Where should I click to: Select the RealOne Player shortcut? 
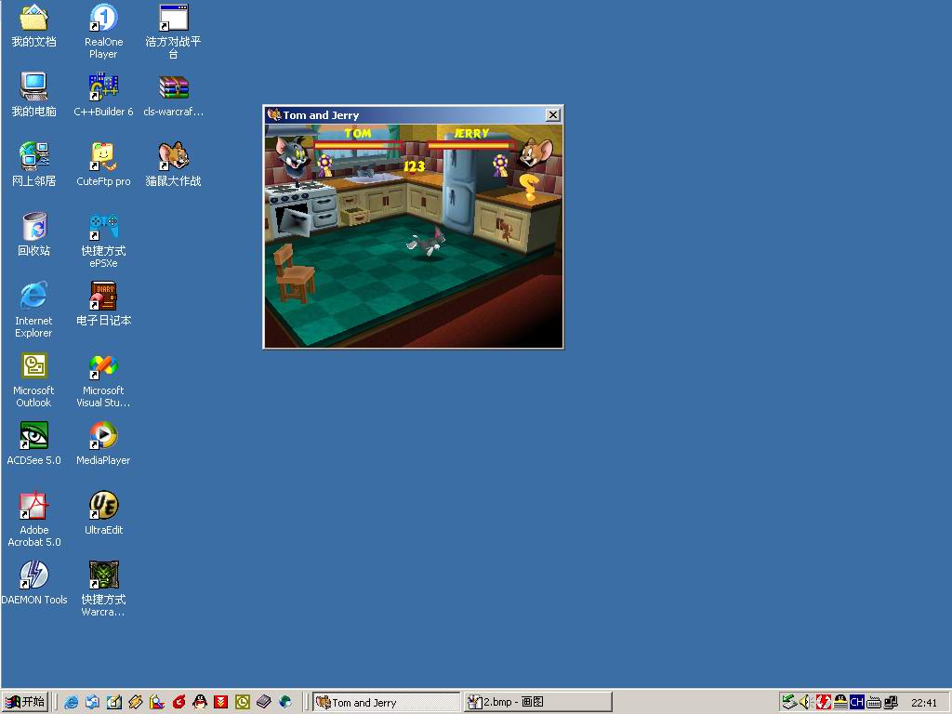[103, 32]
